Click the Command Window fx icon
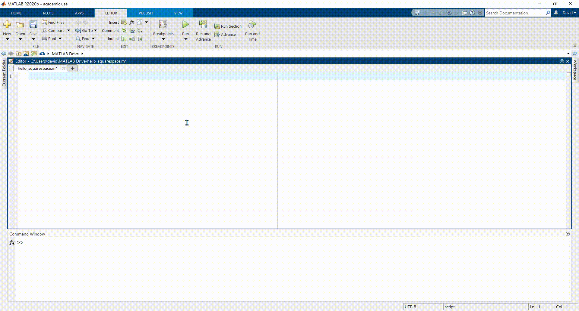Viewport: 579px width, 311px height. [x=12, y=242]
